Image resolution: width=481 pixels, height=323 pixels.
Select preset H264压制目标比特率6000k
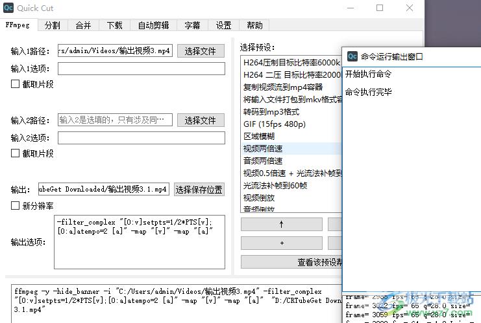coord(291,62)
